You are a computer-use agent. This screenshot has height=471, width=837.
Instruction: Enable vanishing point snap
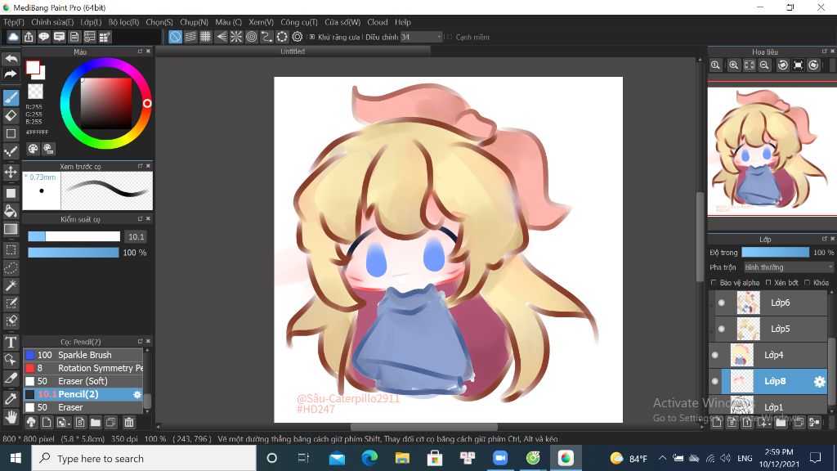(x=221, y=37)
